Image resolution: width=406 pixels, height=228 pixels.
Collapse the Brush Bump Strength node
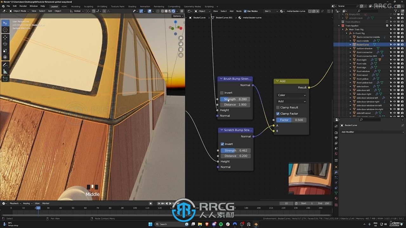click(x=221, y=79)
